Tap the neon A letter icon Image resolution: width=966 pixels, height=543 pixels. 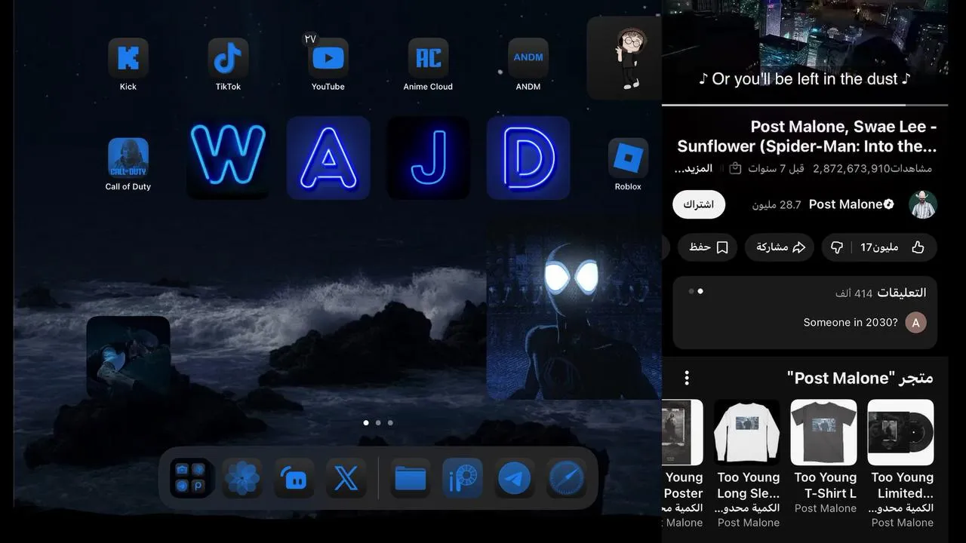[x=328, y=158]
